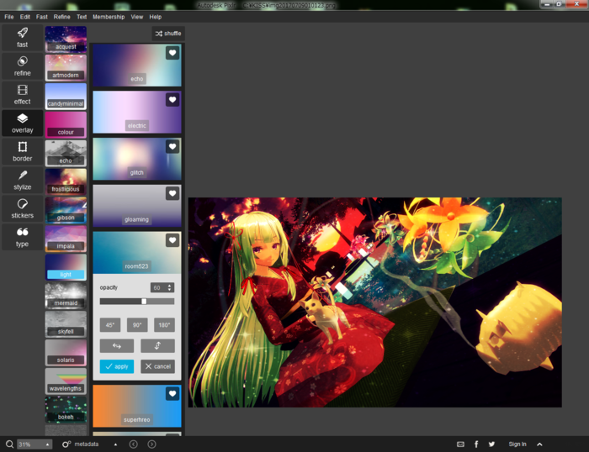Share image on Twitter
The image size is (589, 452).
click(491, 444)
